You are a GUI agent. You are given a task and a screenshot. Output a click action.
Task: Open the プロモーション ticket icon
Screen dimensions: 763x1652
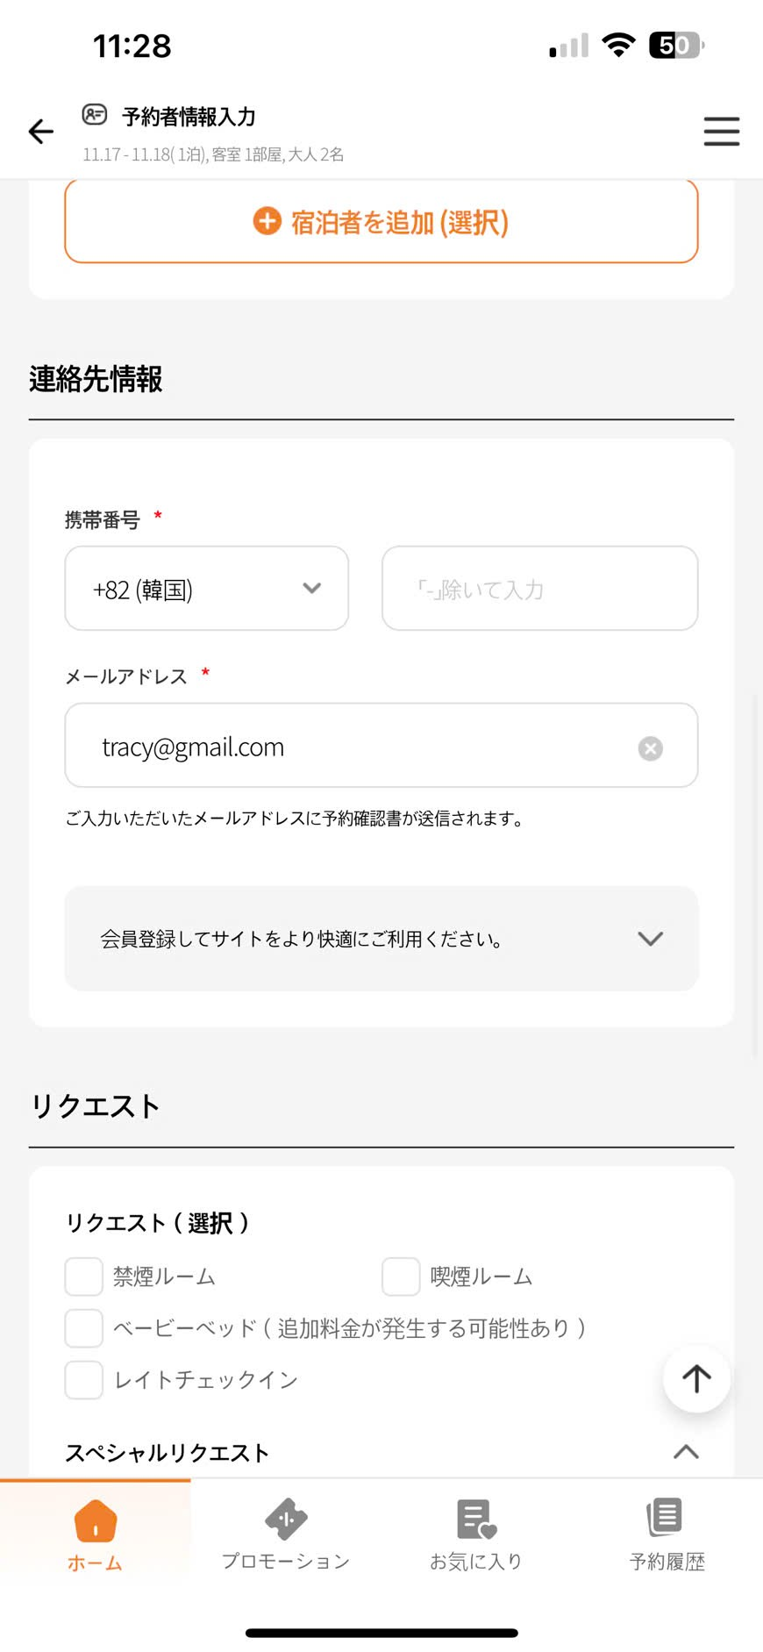tap(286, 1519)
